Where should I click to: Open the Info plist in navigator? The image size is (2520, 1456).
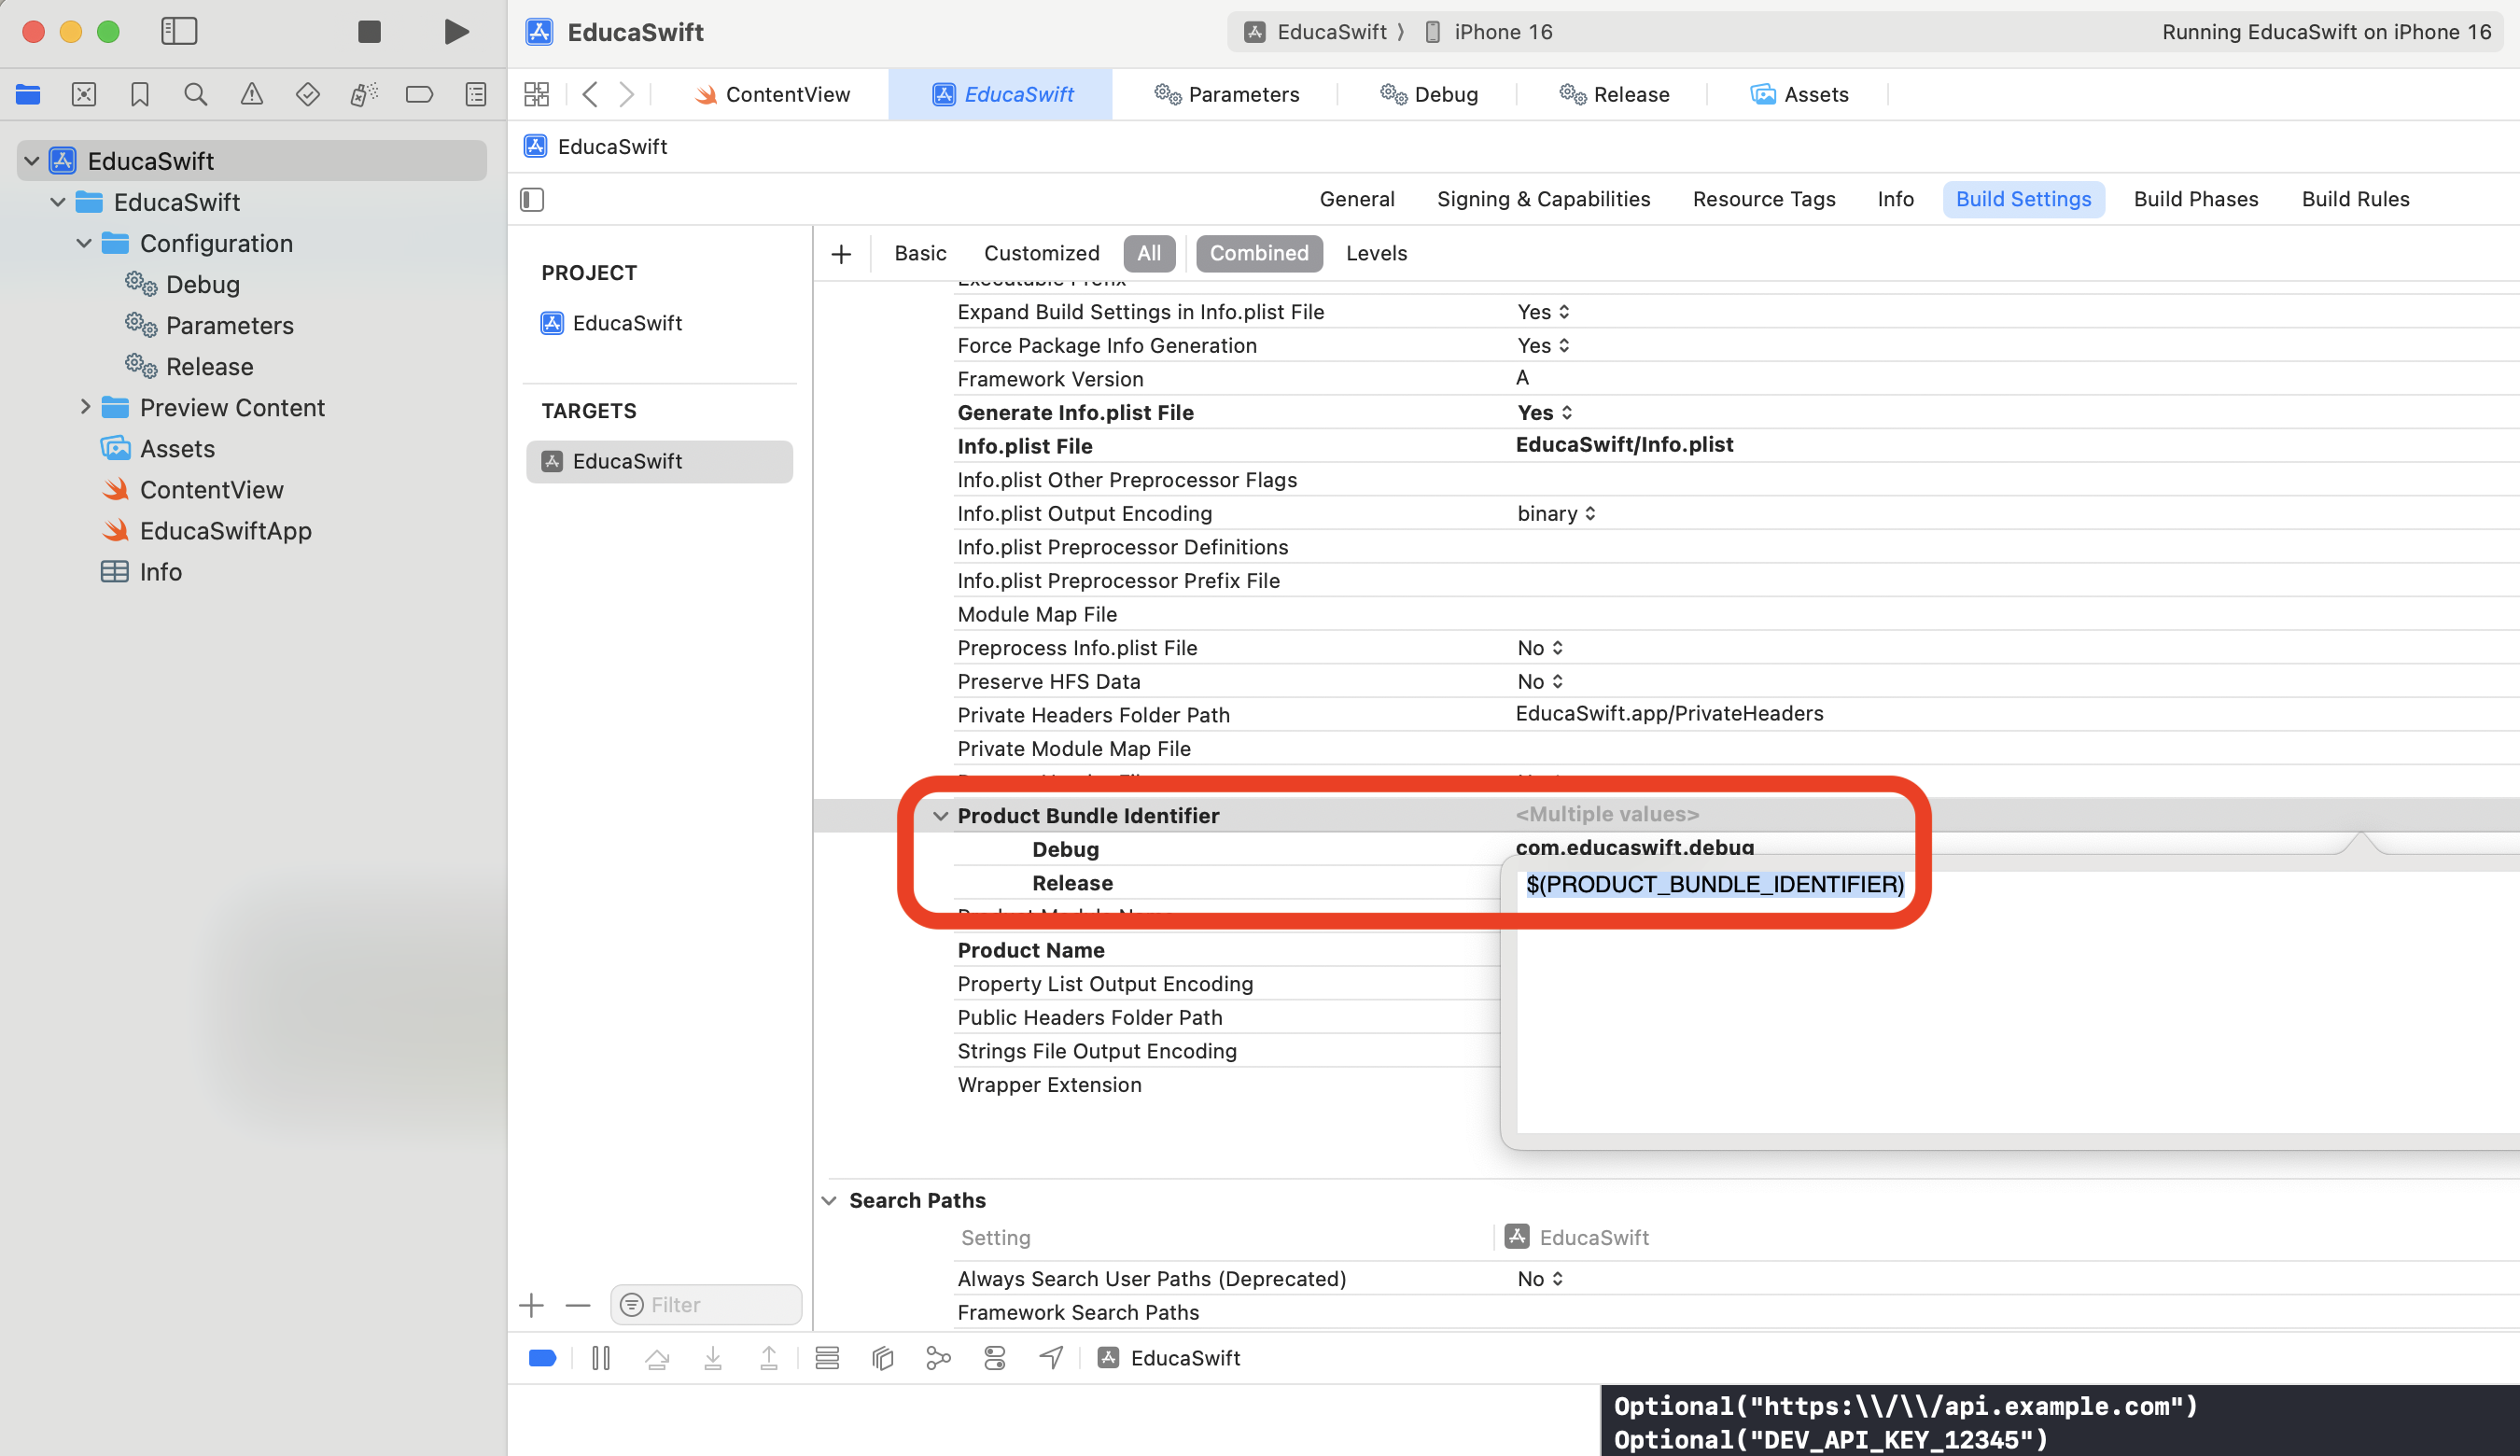(x=142, y=572)
